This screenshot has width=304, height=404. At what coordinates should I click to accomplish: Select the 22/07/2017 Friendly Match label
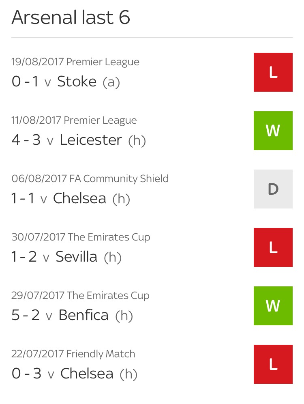point(73,354)
